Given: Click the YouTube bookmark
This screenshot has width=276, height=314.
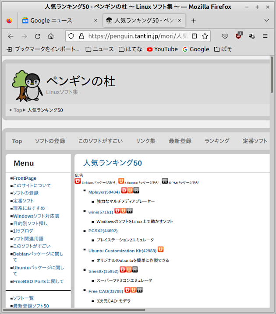Looking at the screenshot, I should point(162,49).
